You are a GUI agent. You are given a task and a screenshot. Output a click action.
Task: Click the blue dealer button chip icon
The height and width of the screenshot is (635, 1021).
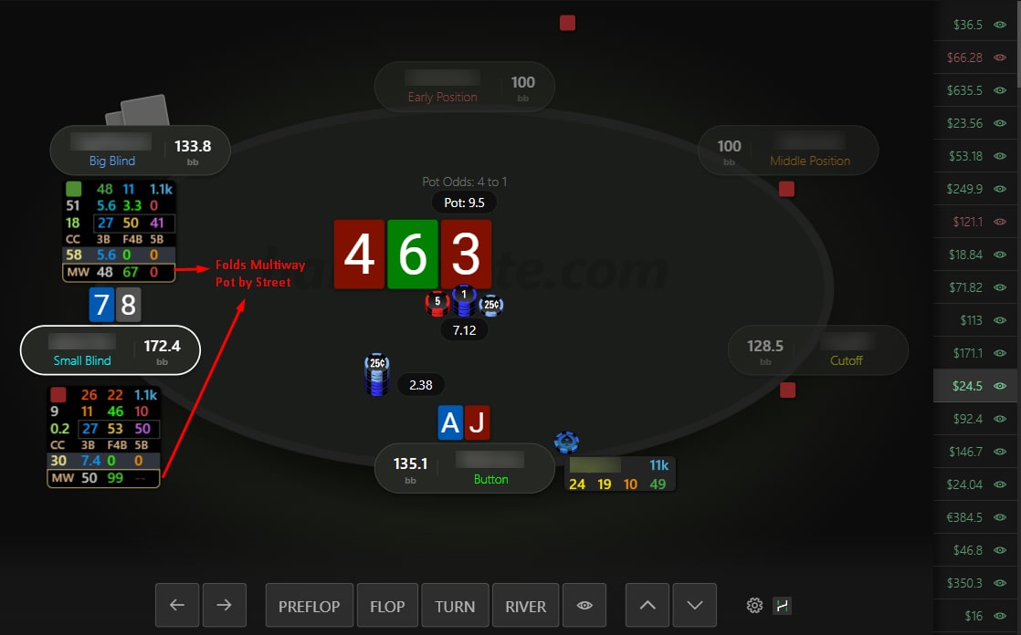[x=566, y=442]
